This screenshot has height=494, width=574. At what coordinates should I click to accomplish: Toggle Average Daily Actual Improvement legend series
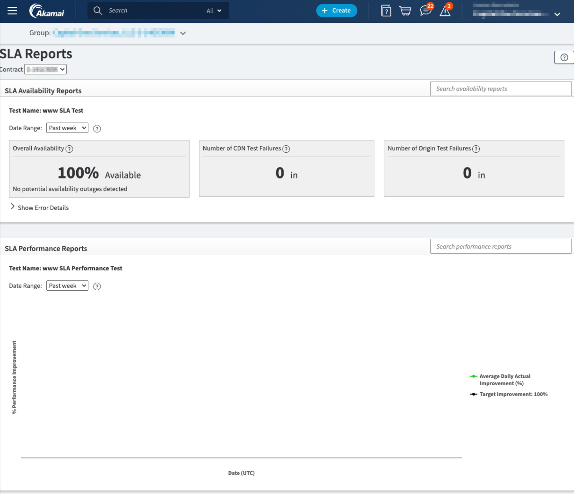(x=505, y=380)
